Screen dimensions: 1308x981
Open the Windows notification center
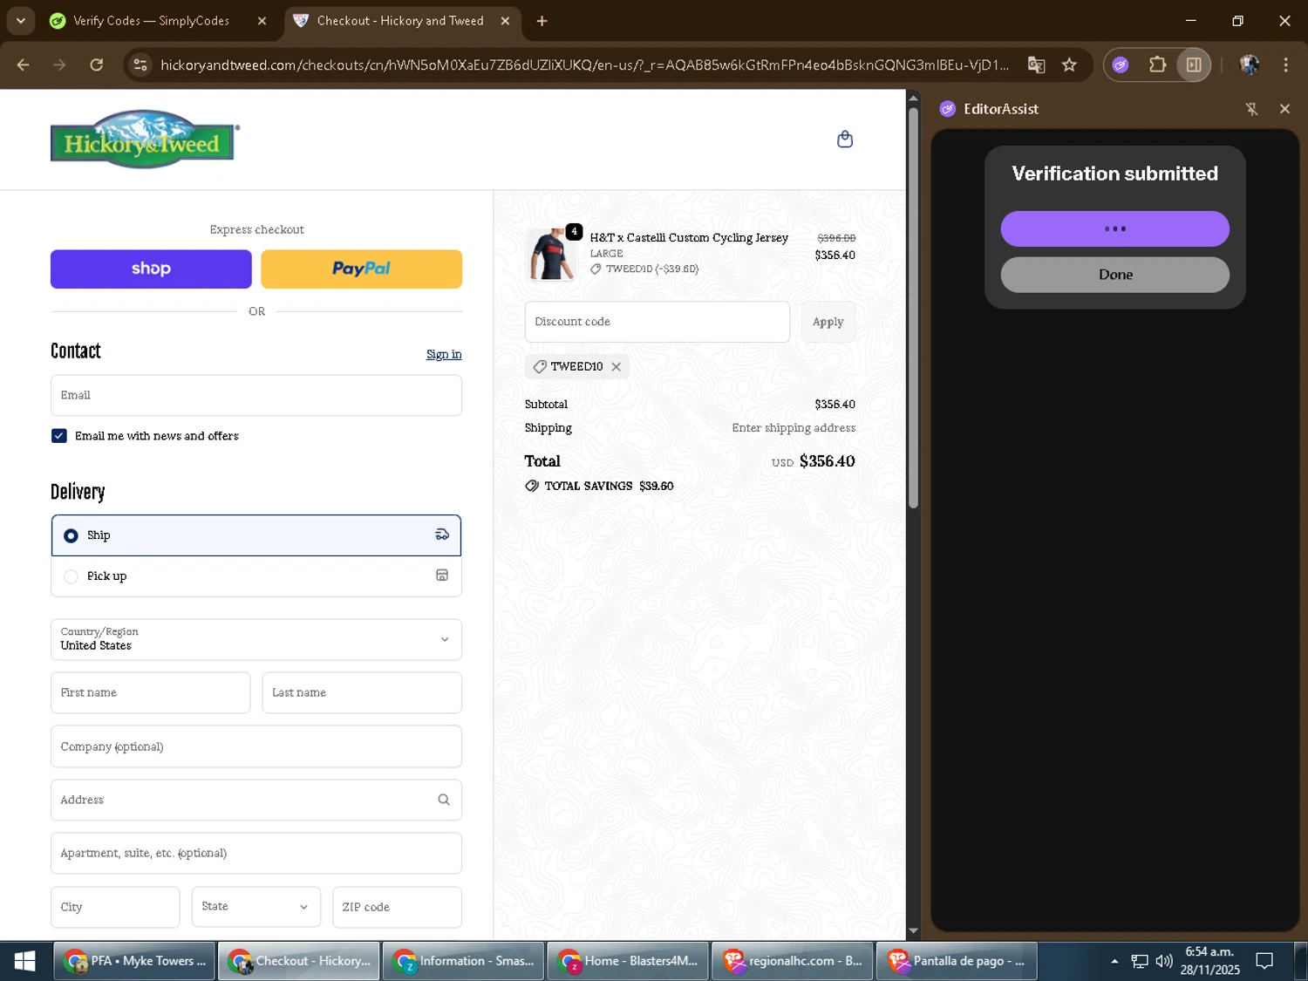[1264, 961]
